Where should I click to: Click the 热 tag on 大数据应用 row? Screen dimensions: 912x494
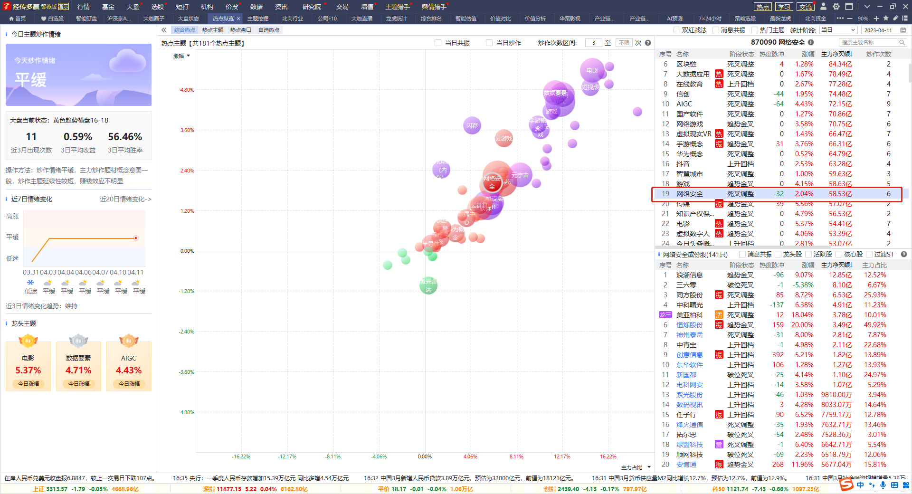[x=719, y=74]
